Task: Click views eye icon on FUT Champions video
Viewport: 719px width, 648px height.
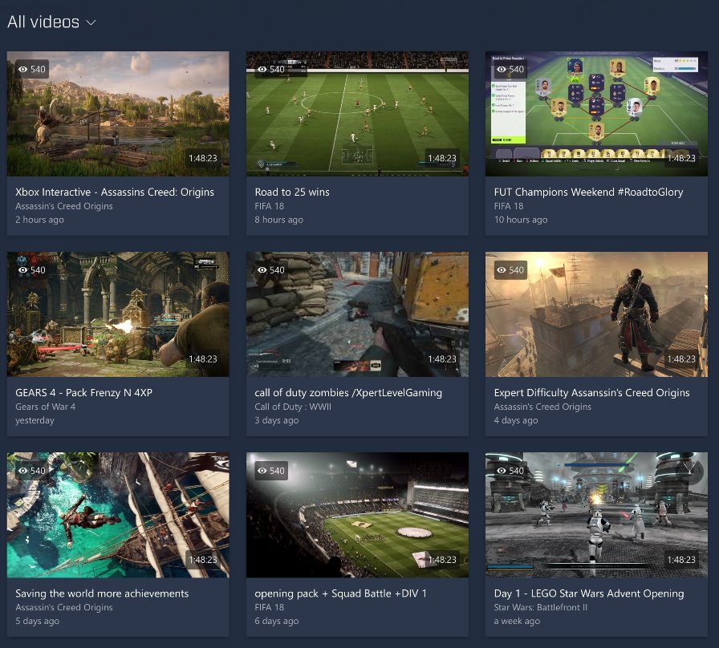Action: point(502,69)
